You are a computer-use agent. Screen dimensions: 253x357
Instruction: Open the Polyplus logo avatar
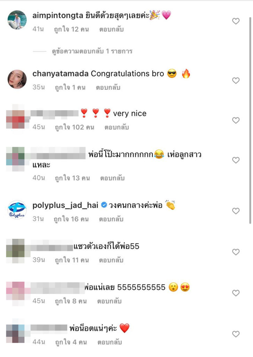click(x=17, y=210)
